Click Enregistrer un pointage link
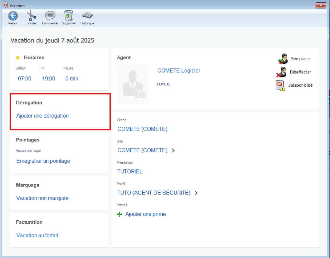This screenshot has width=330, height=258. [x=43, y=161]
